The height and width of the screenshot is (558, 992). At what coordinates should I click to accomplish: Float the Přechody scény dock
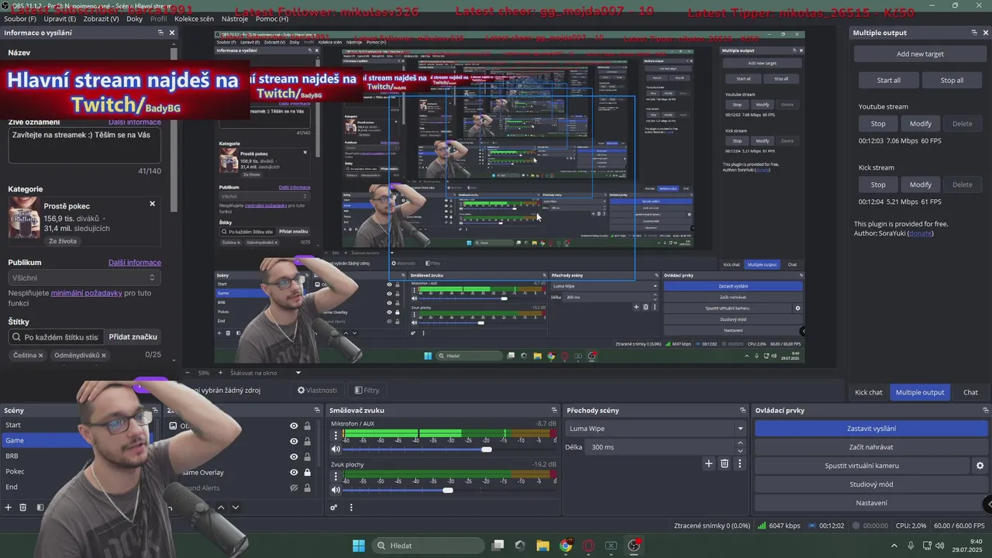pos(743,410)
